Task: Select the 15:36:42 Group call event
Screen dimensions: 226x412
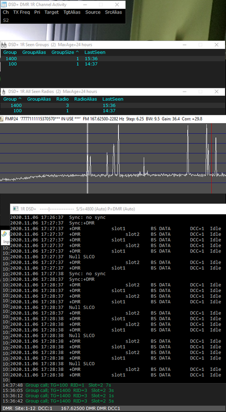Action: click(58, 401)
